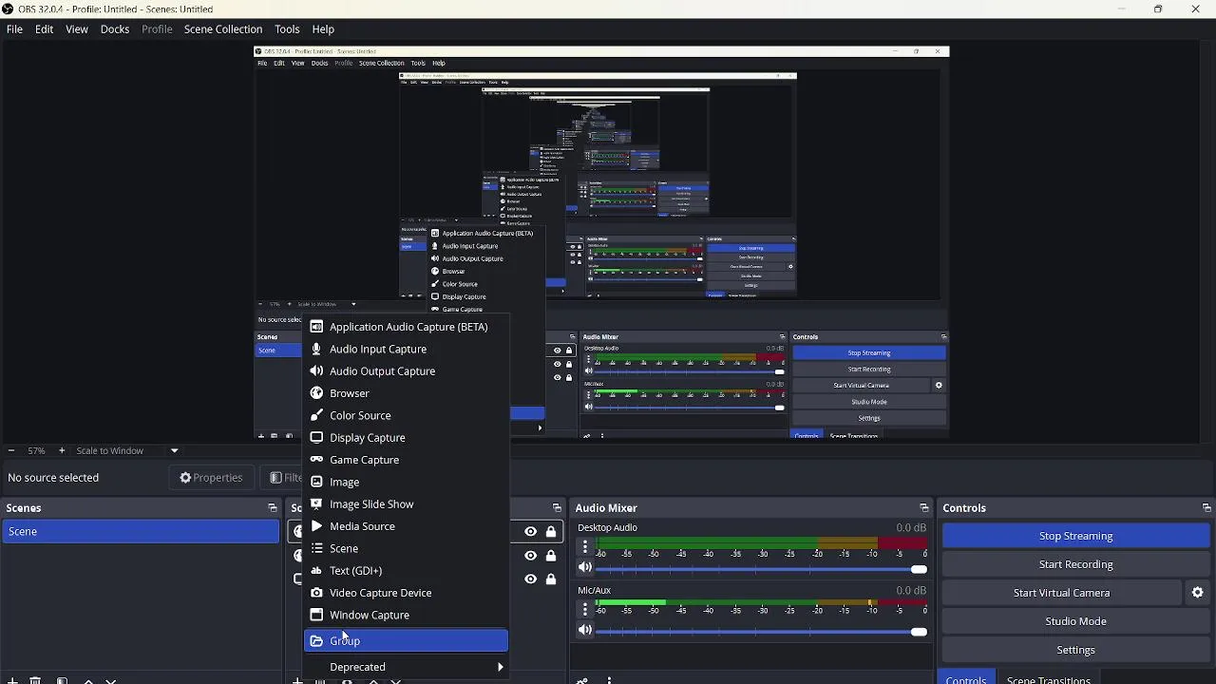The width and height of the screenshot is (1216, 684).
Task: Open the Scene Collection menu
Action: click(x=223, y=29)
